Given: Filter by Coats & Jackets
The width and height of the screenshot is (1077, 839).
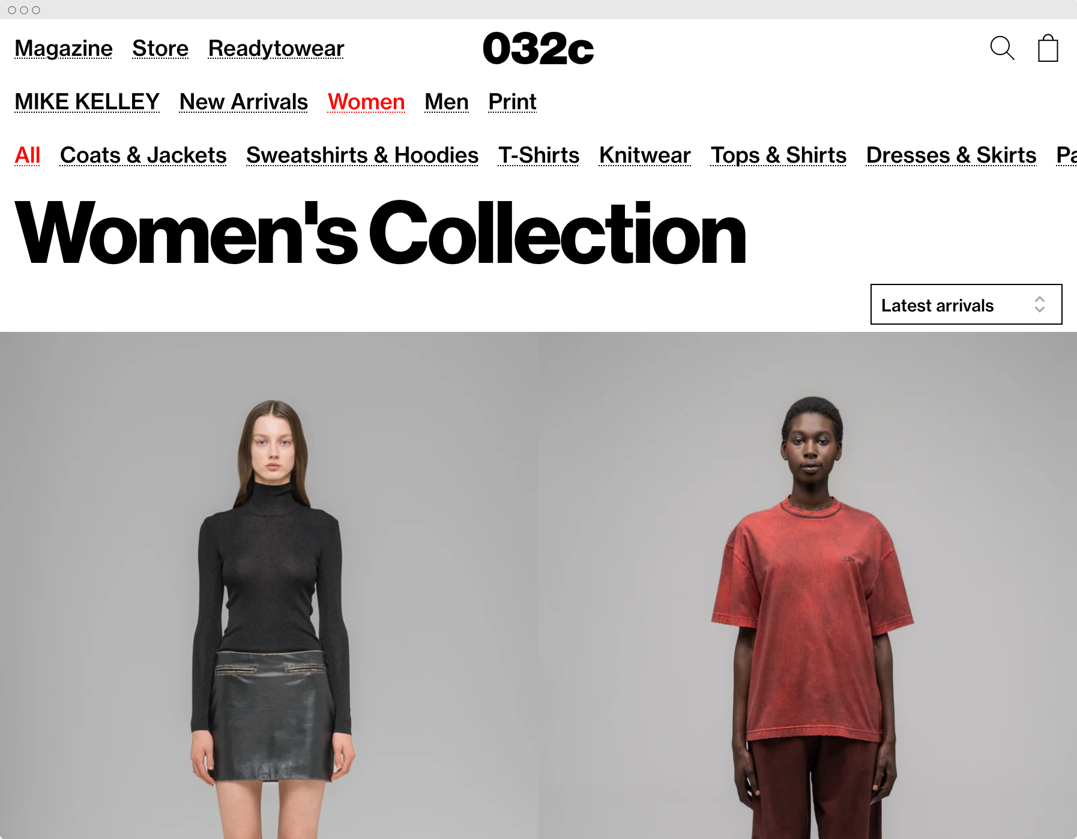Looking at the screenshot, I should (x=143, y=155).
